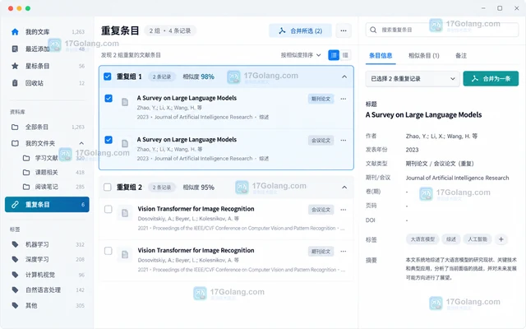Screen dimensions: 526x329
Task: Open the 按相似度排序 sort dropdown
Action: (x=301, y=55)
